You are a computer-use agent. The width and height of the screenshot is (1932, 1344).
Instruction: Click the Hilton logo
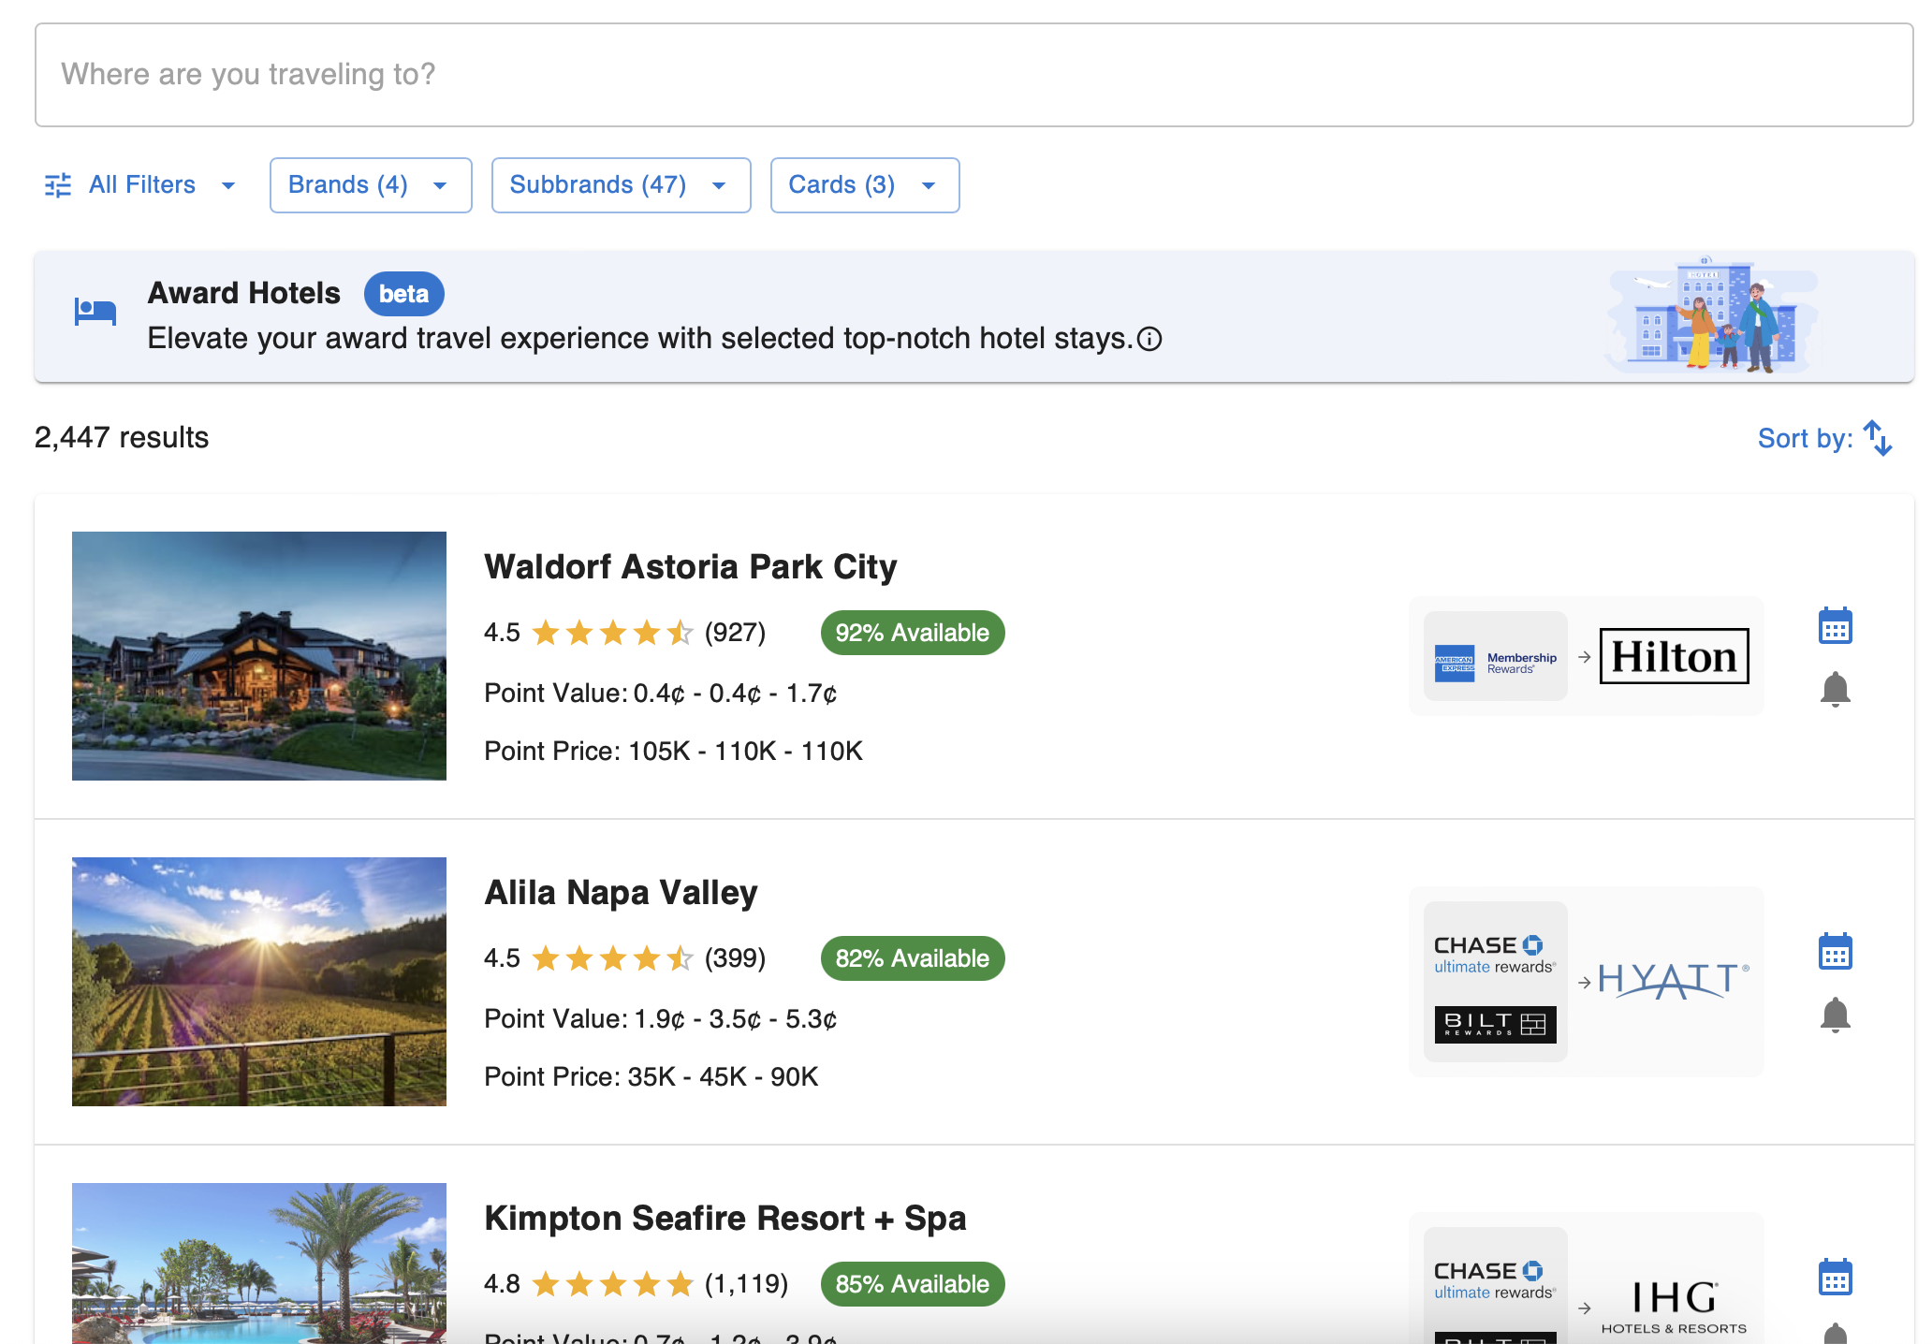pyautogui.click(x=1674, y=657)
